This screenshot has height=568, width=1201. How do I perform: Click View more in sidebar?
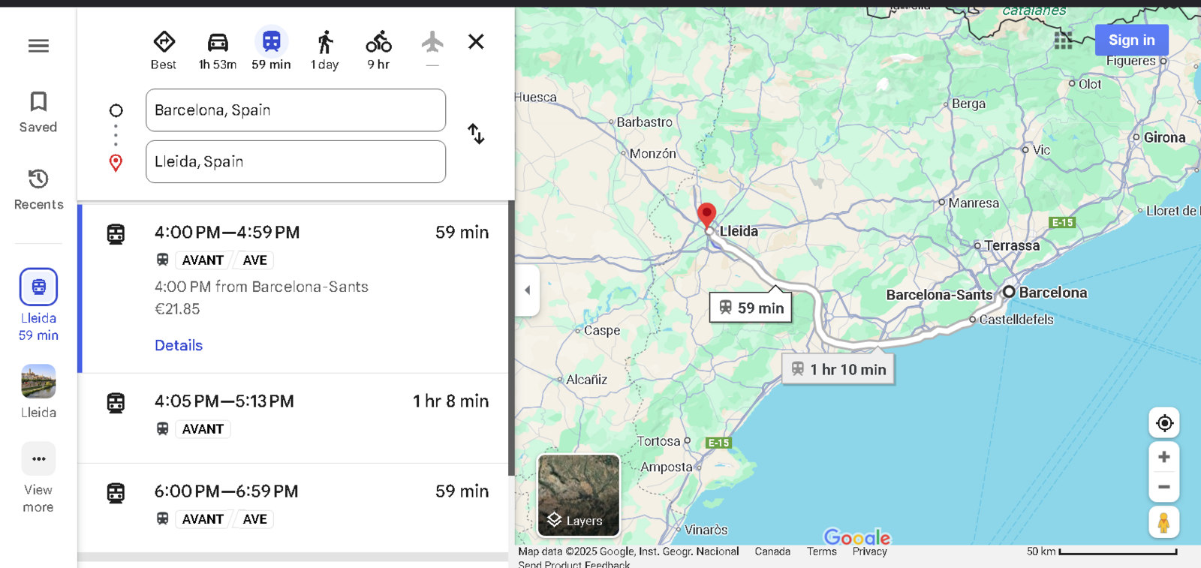(x=38, y=479)
